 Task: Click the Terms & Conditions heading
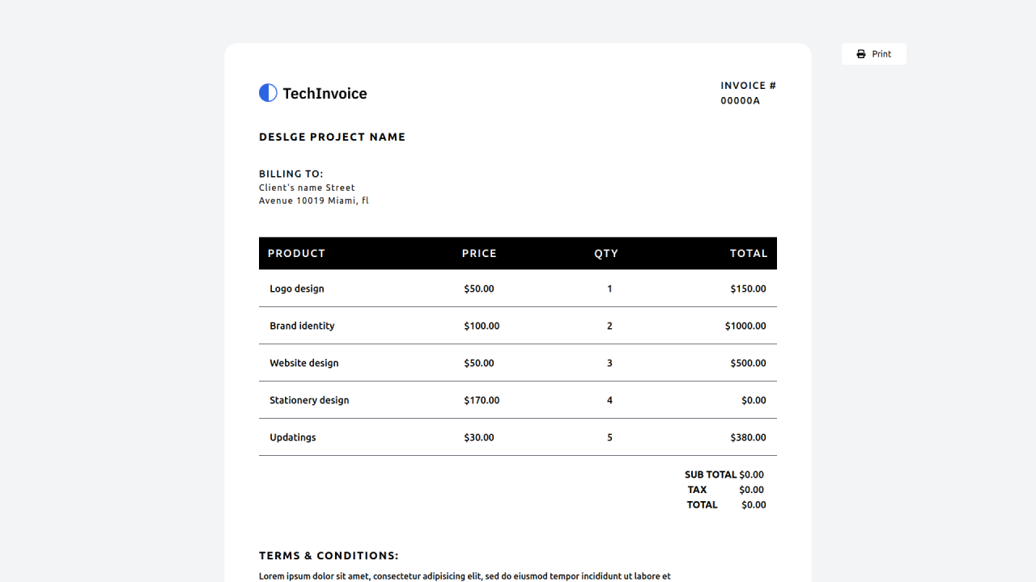pos(329,556)
